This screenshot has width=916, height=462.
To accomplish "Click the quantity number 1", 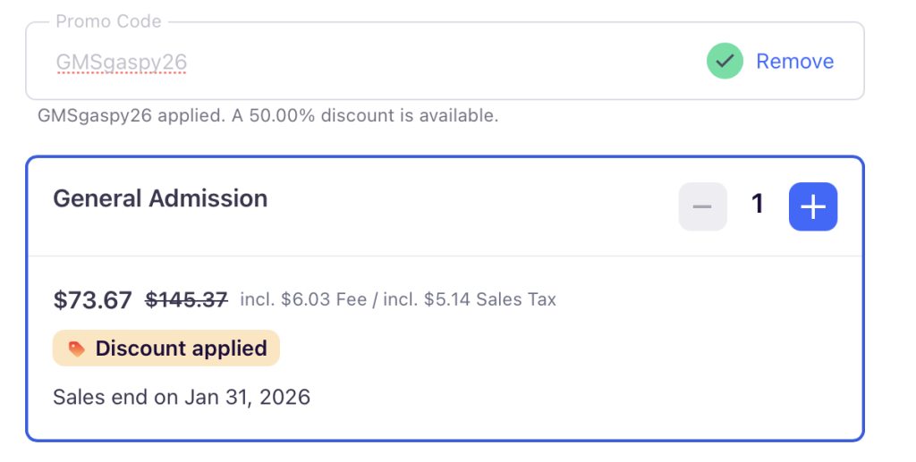I will 758,206.
